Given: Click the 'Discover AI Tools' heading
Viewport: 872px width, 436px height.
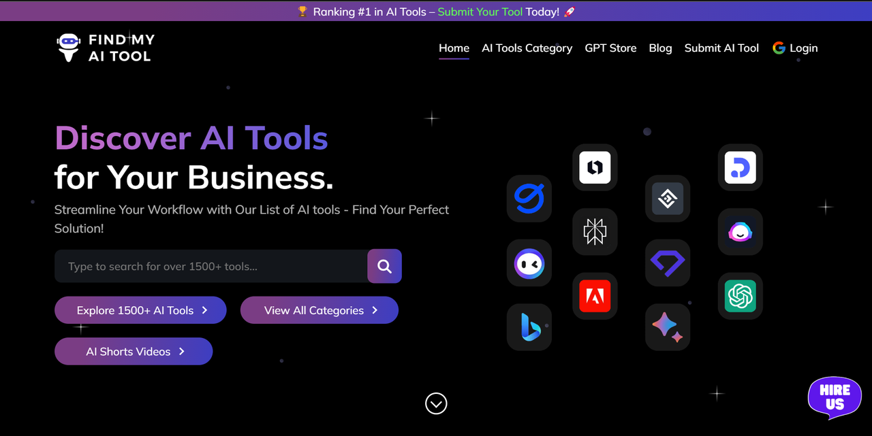Looking at the screenshot, I should tap(191, 138).
